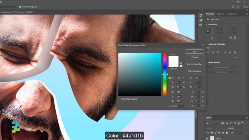Select the R red radio button

170,92
